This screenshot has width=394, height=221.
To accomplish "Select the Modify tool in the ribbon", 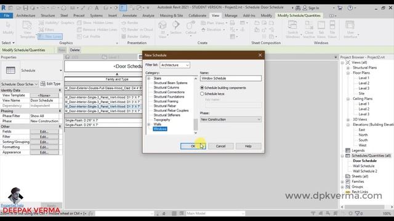I will click(8, 28).
